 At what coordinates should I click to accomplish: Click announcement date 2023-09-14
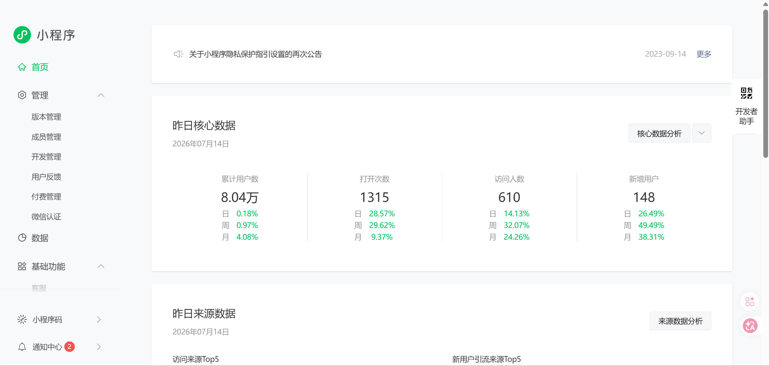(665, 54)
